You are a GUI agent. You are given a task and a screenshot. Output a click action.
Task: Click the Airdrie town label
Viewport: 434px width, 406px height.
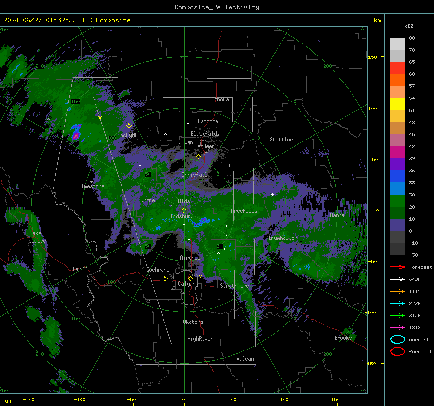[x=190, y=258]
